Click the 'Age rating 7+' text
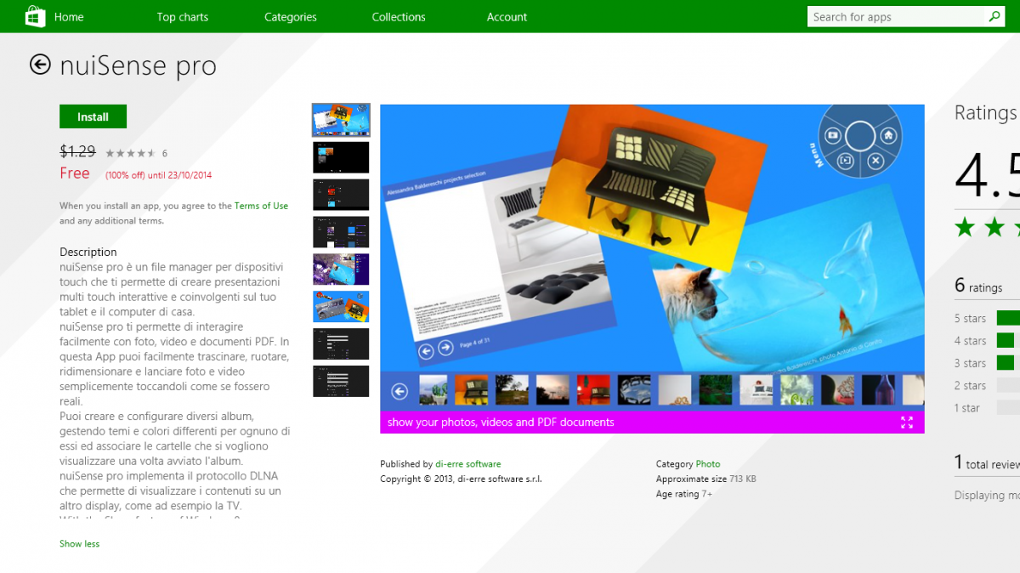This screenshot has height=573, width=1020. (684, 494)
